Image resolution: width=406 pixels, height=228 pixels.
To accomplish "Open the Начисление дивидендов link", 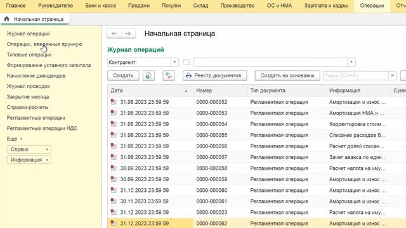I will point(36,76).
